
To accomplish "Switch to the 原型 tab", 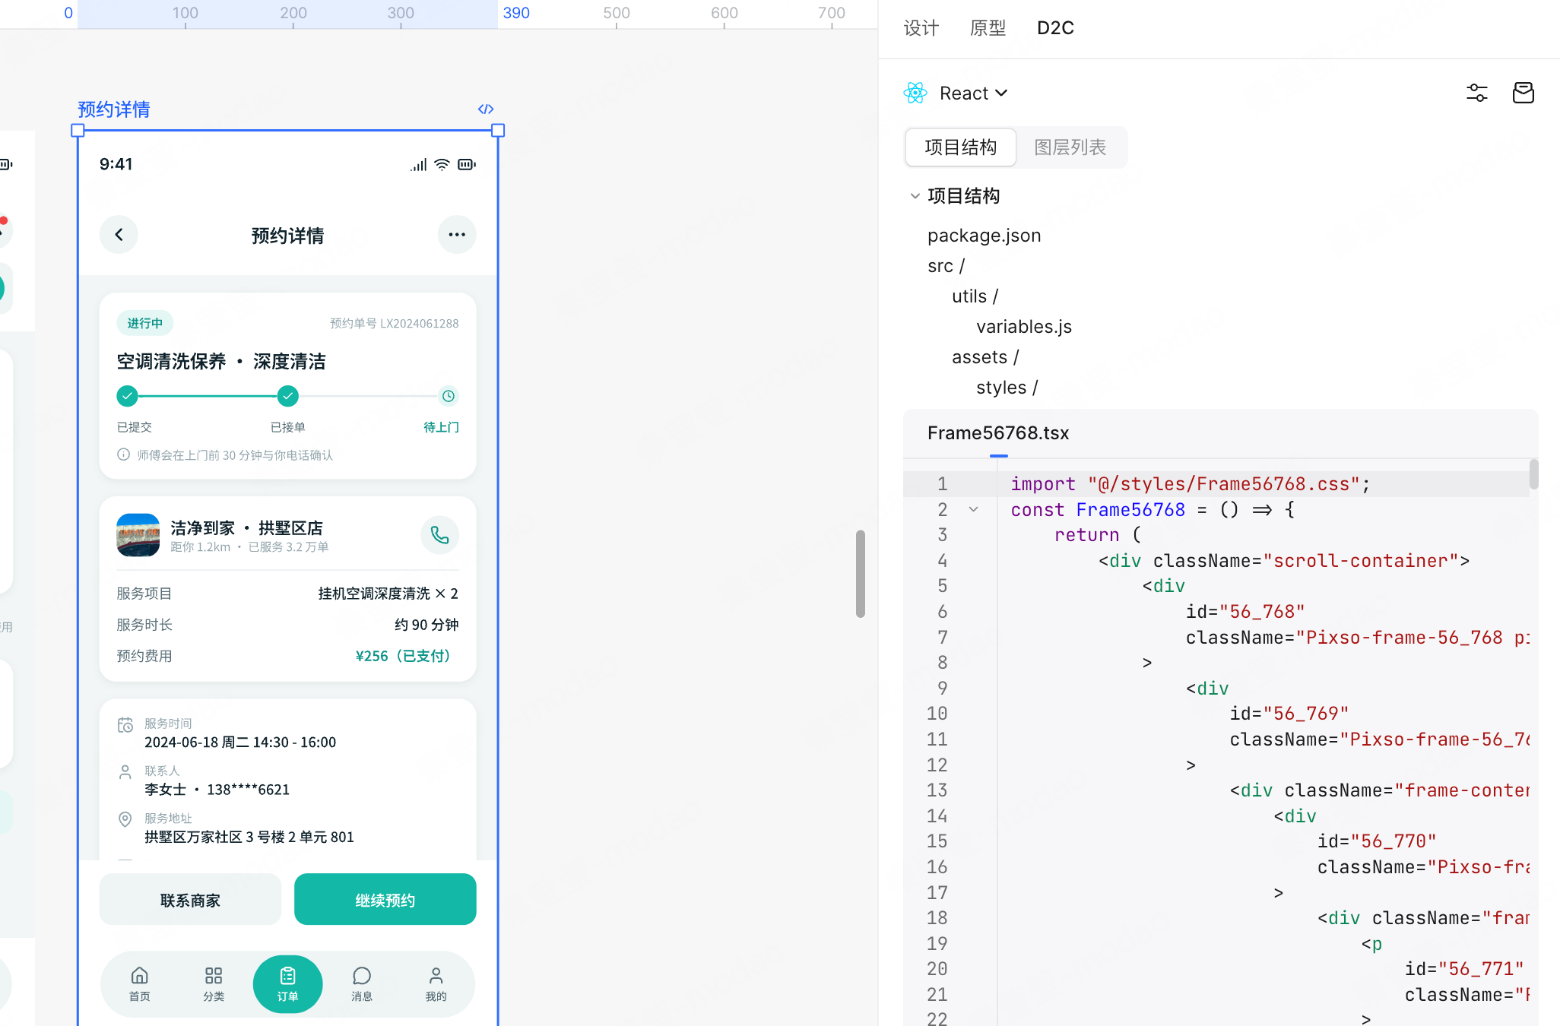I will tap(988, 28).
